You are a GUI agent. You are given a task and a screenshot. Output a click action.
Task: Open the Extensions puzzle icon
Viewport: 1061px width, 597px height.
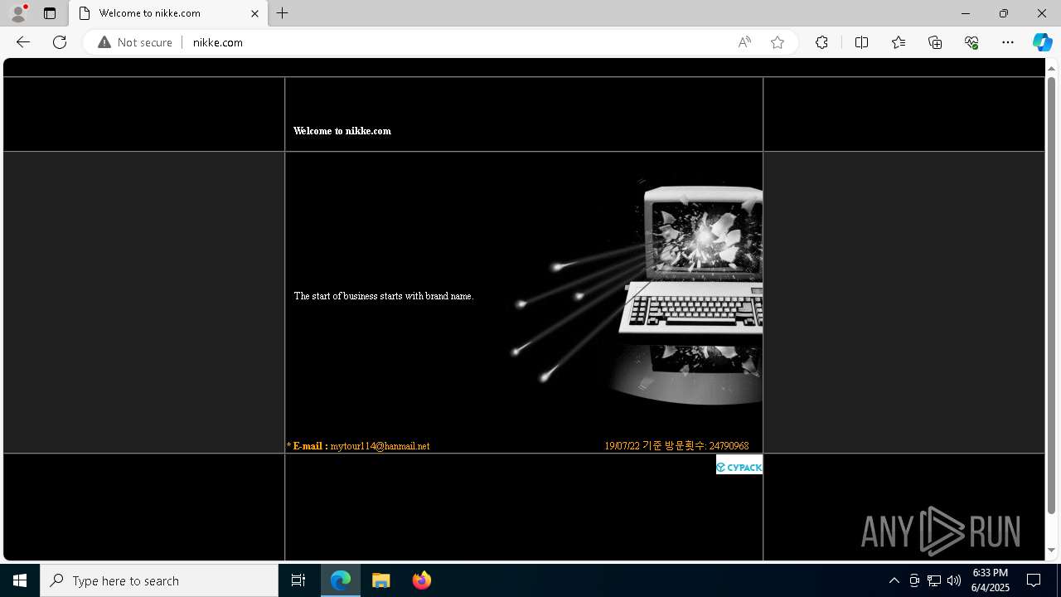click(x=821, y=42)
